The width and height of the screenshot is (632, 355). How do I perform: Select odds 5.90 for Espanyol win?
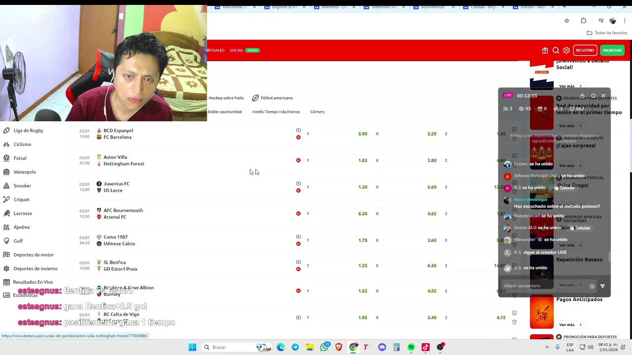pos(363,134)
